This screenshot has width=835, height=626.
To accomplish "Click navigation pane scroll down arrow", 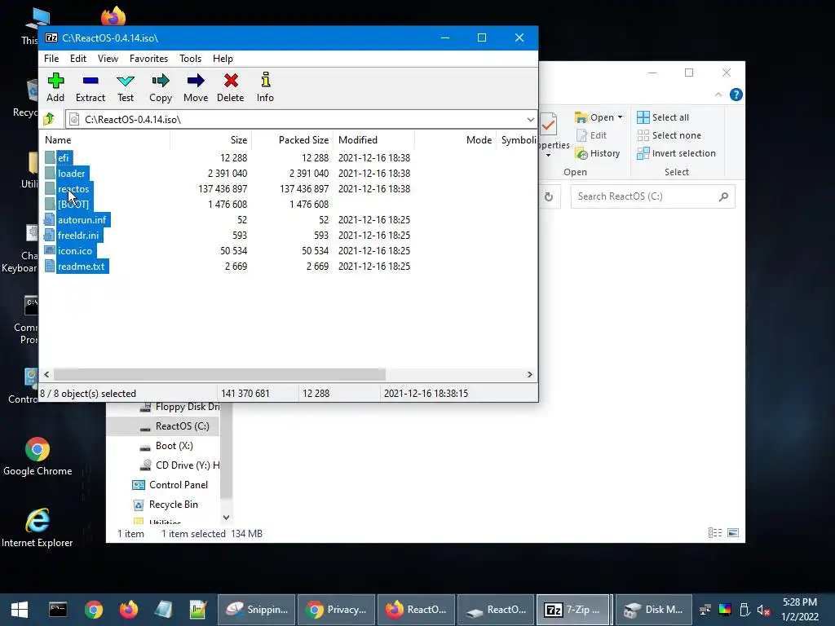I will (227, 518).
